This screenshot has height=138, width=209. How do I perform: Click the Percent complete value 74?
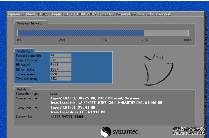point(61,55)
